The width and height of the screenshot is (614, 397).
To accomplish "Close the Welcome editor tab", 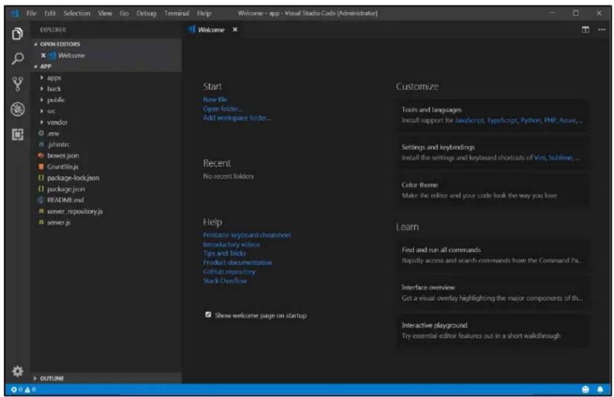I will click(x=234, y=30).
